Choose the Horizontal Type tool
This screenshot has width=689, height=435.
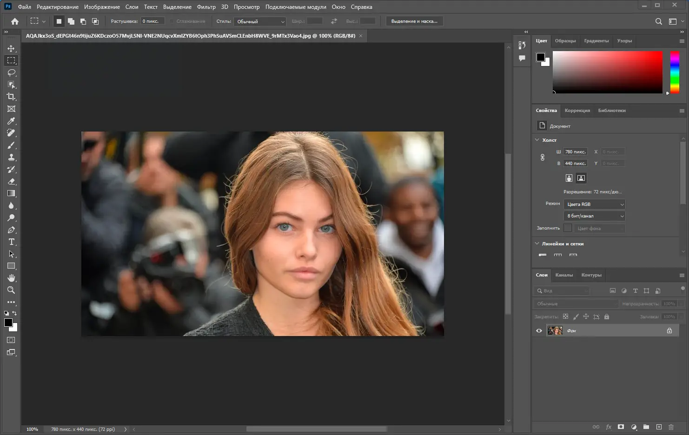[11, 242]
